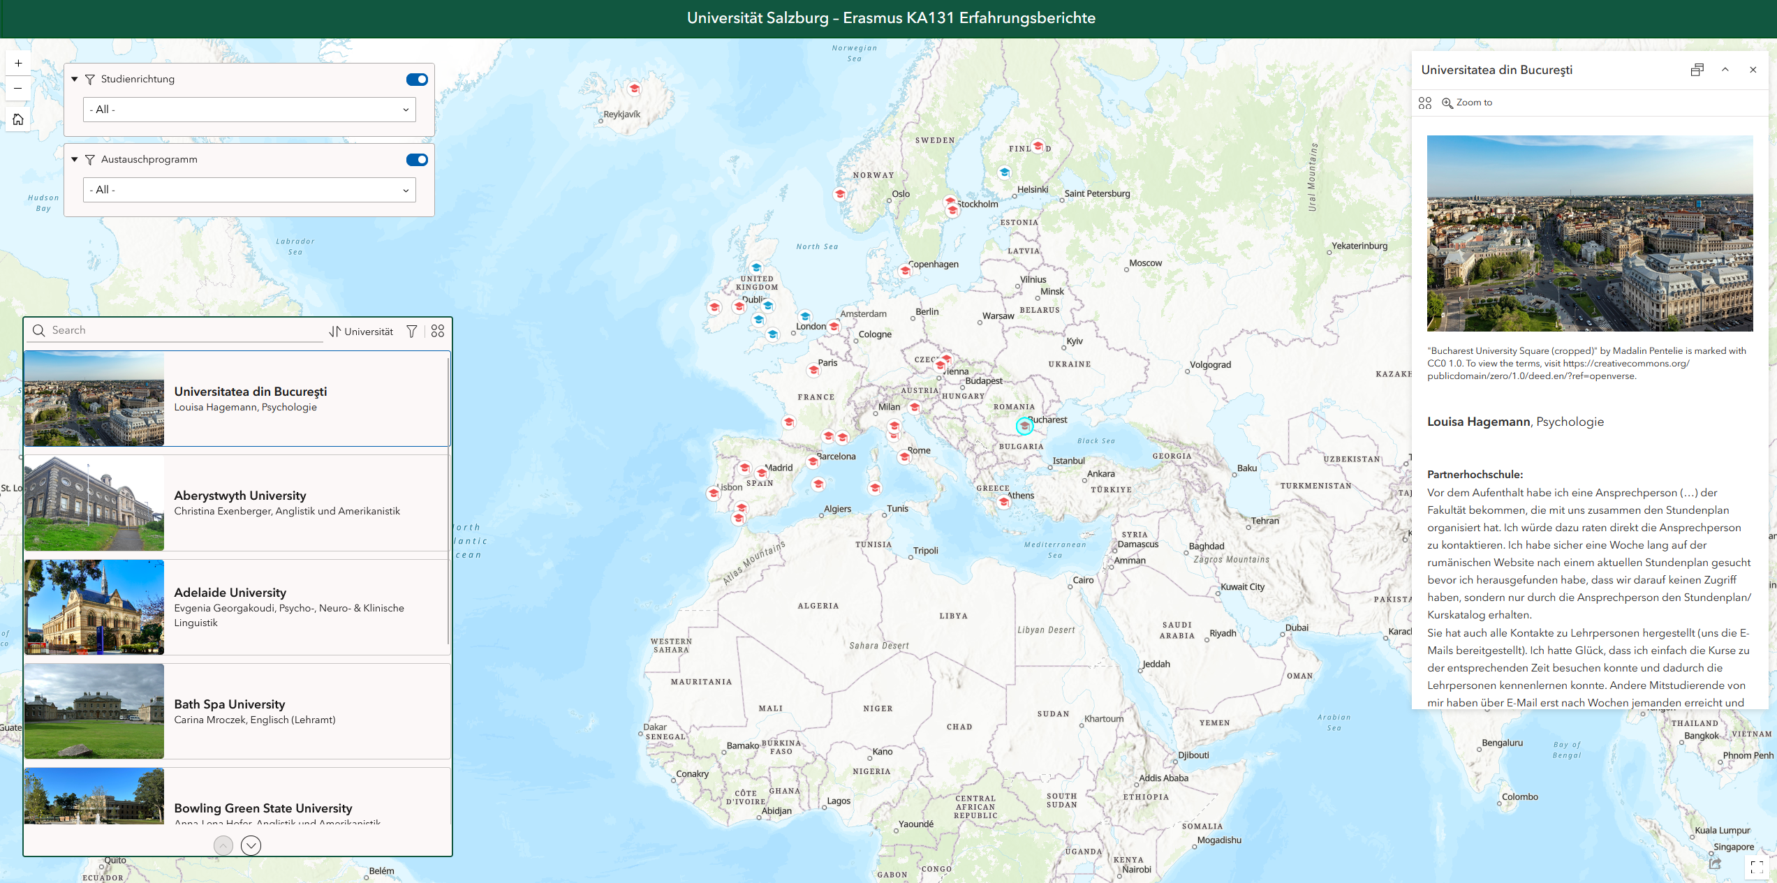
Task: Focus the list Search field
Action: 175,331
